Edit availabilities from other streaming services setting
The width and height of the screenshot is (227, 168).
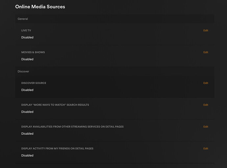click(206, 127)
